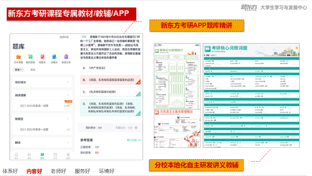312x176 pixels.
Task: Choose answer option C 《私有制和国家的起源》
Action: coord(110,92)
